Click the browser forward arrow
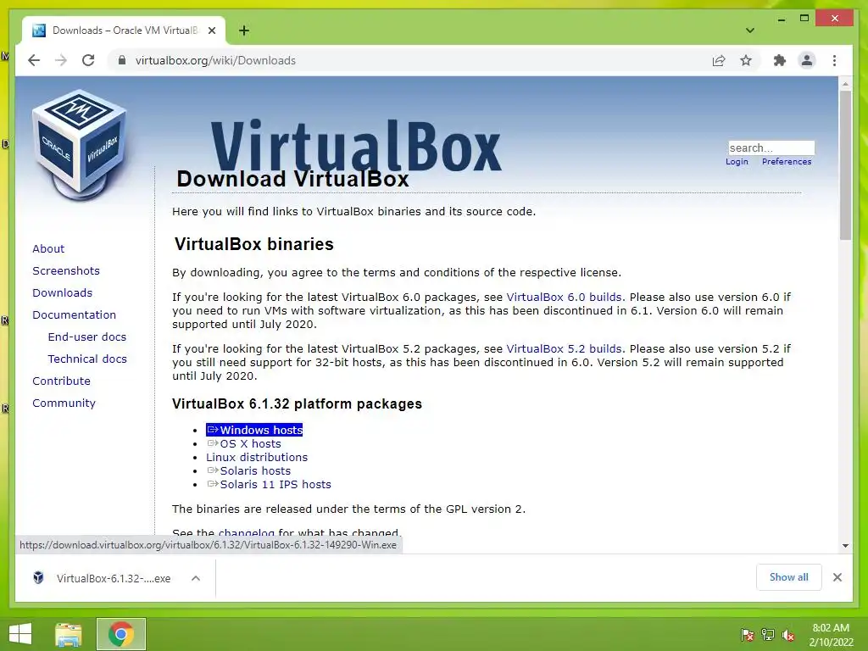This screenshot has width=868, height=651. (x=61, y=60)
